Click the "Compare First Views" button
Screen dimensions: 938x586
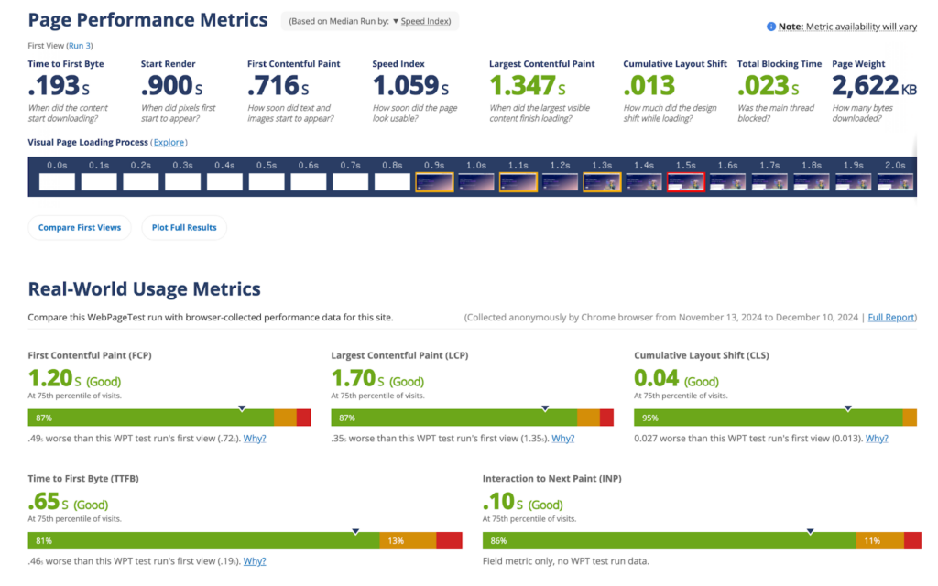coord(79,227)
